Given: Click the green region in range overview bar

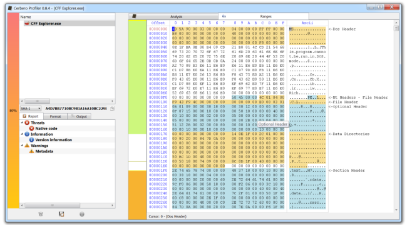Looking at the screenshot, I should pos(137,77).
